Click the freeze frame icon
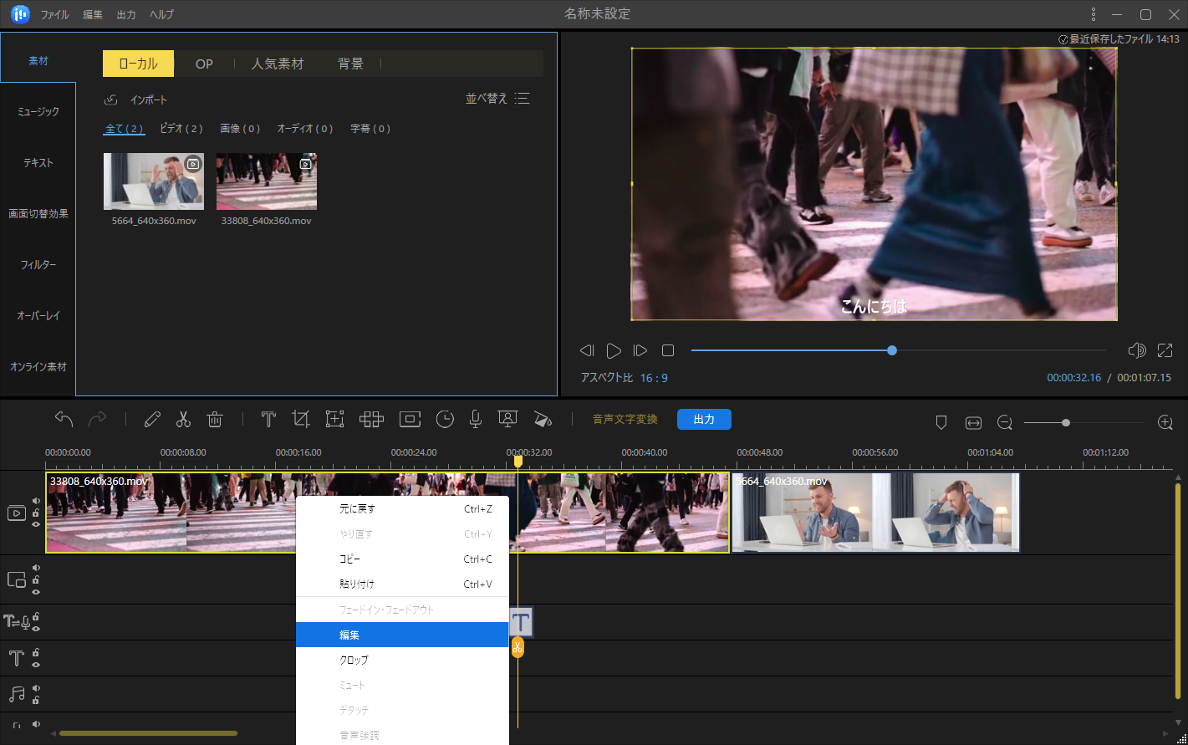This screenshot has height=745, width=1188. click(410, 420)
